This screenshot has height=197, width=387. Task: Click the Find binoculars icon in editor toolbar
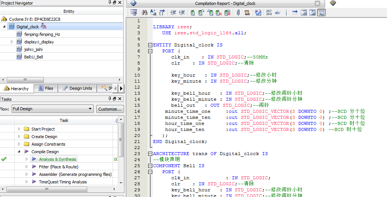point(145,12)
